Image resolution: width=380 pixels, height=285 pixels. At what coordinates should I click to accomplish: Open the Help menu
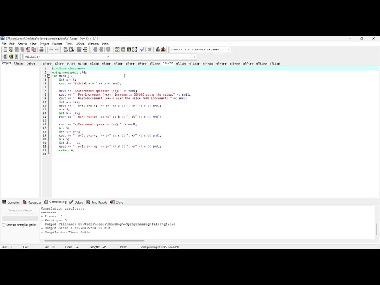pyautogui.click(x=105, y=44)
